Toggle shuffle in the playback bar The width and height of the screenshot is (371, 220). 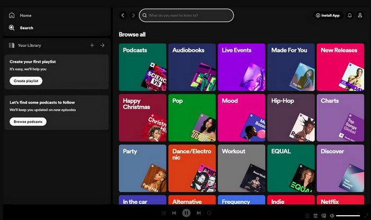(164, 213)
